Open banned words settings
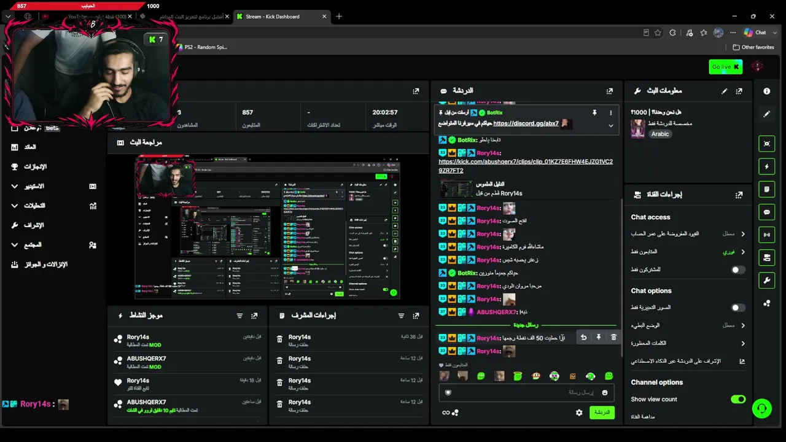This screenshot has height=442, width=786. (x=688, y=343)
